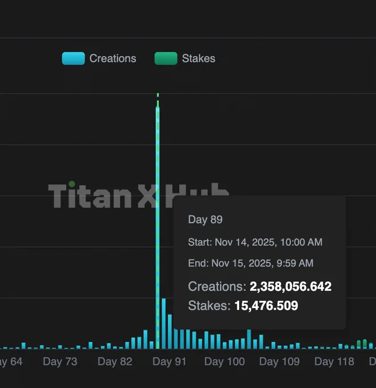Click the tooltip End: Nov 15, 2025 line

tap(251, 263)
